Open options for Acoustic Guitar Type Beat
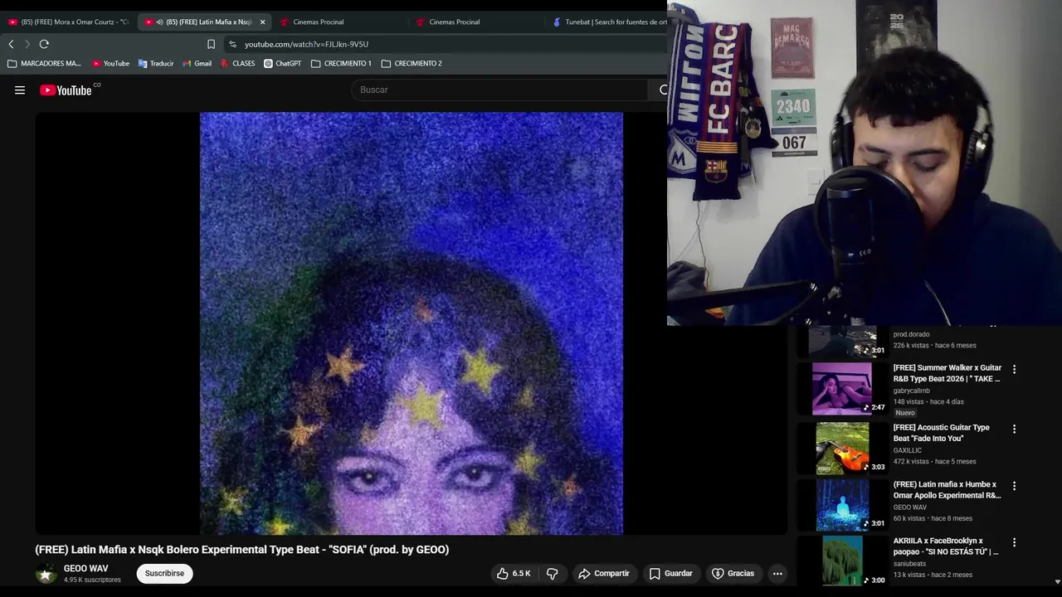Image resolution: width=1062 pixels, height=597 pixels. pyautogui.click(x=1014, y=429)
